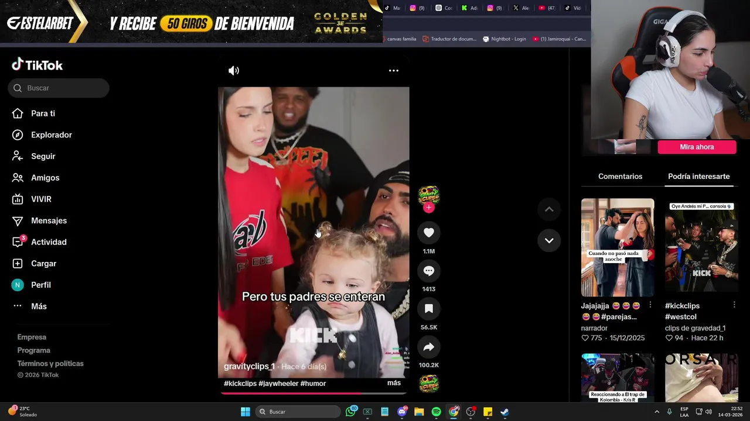Open the Gravity Clips creator avatar

pyautogui.click(x=429, y=195)
